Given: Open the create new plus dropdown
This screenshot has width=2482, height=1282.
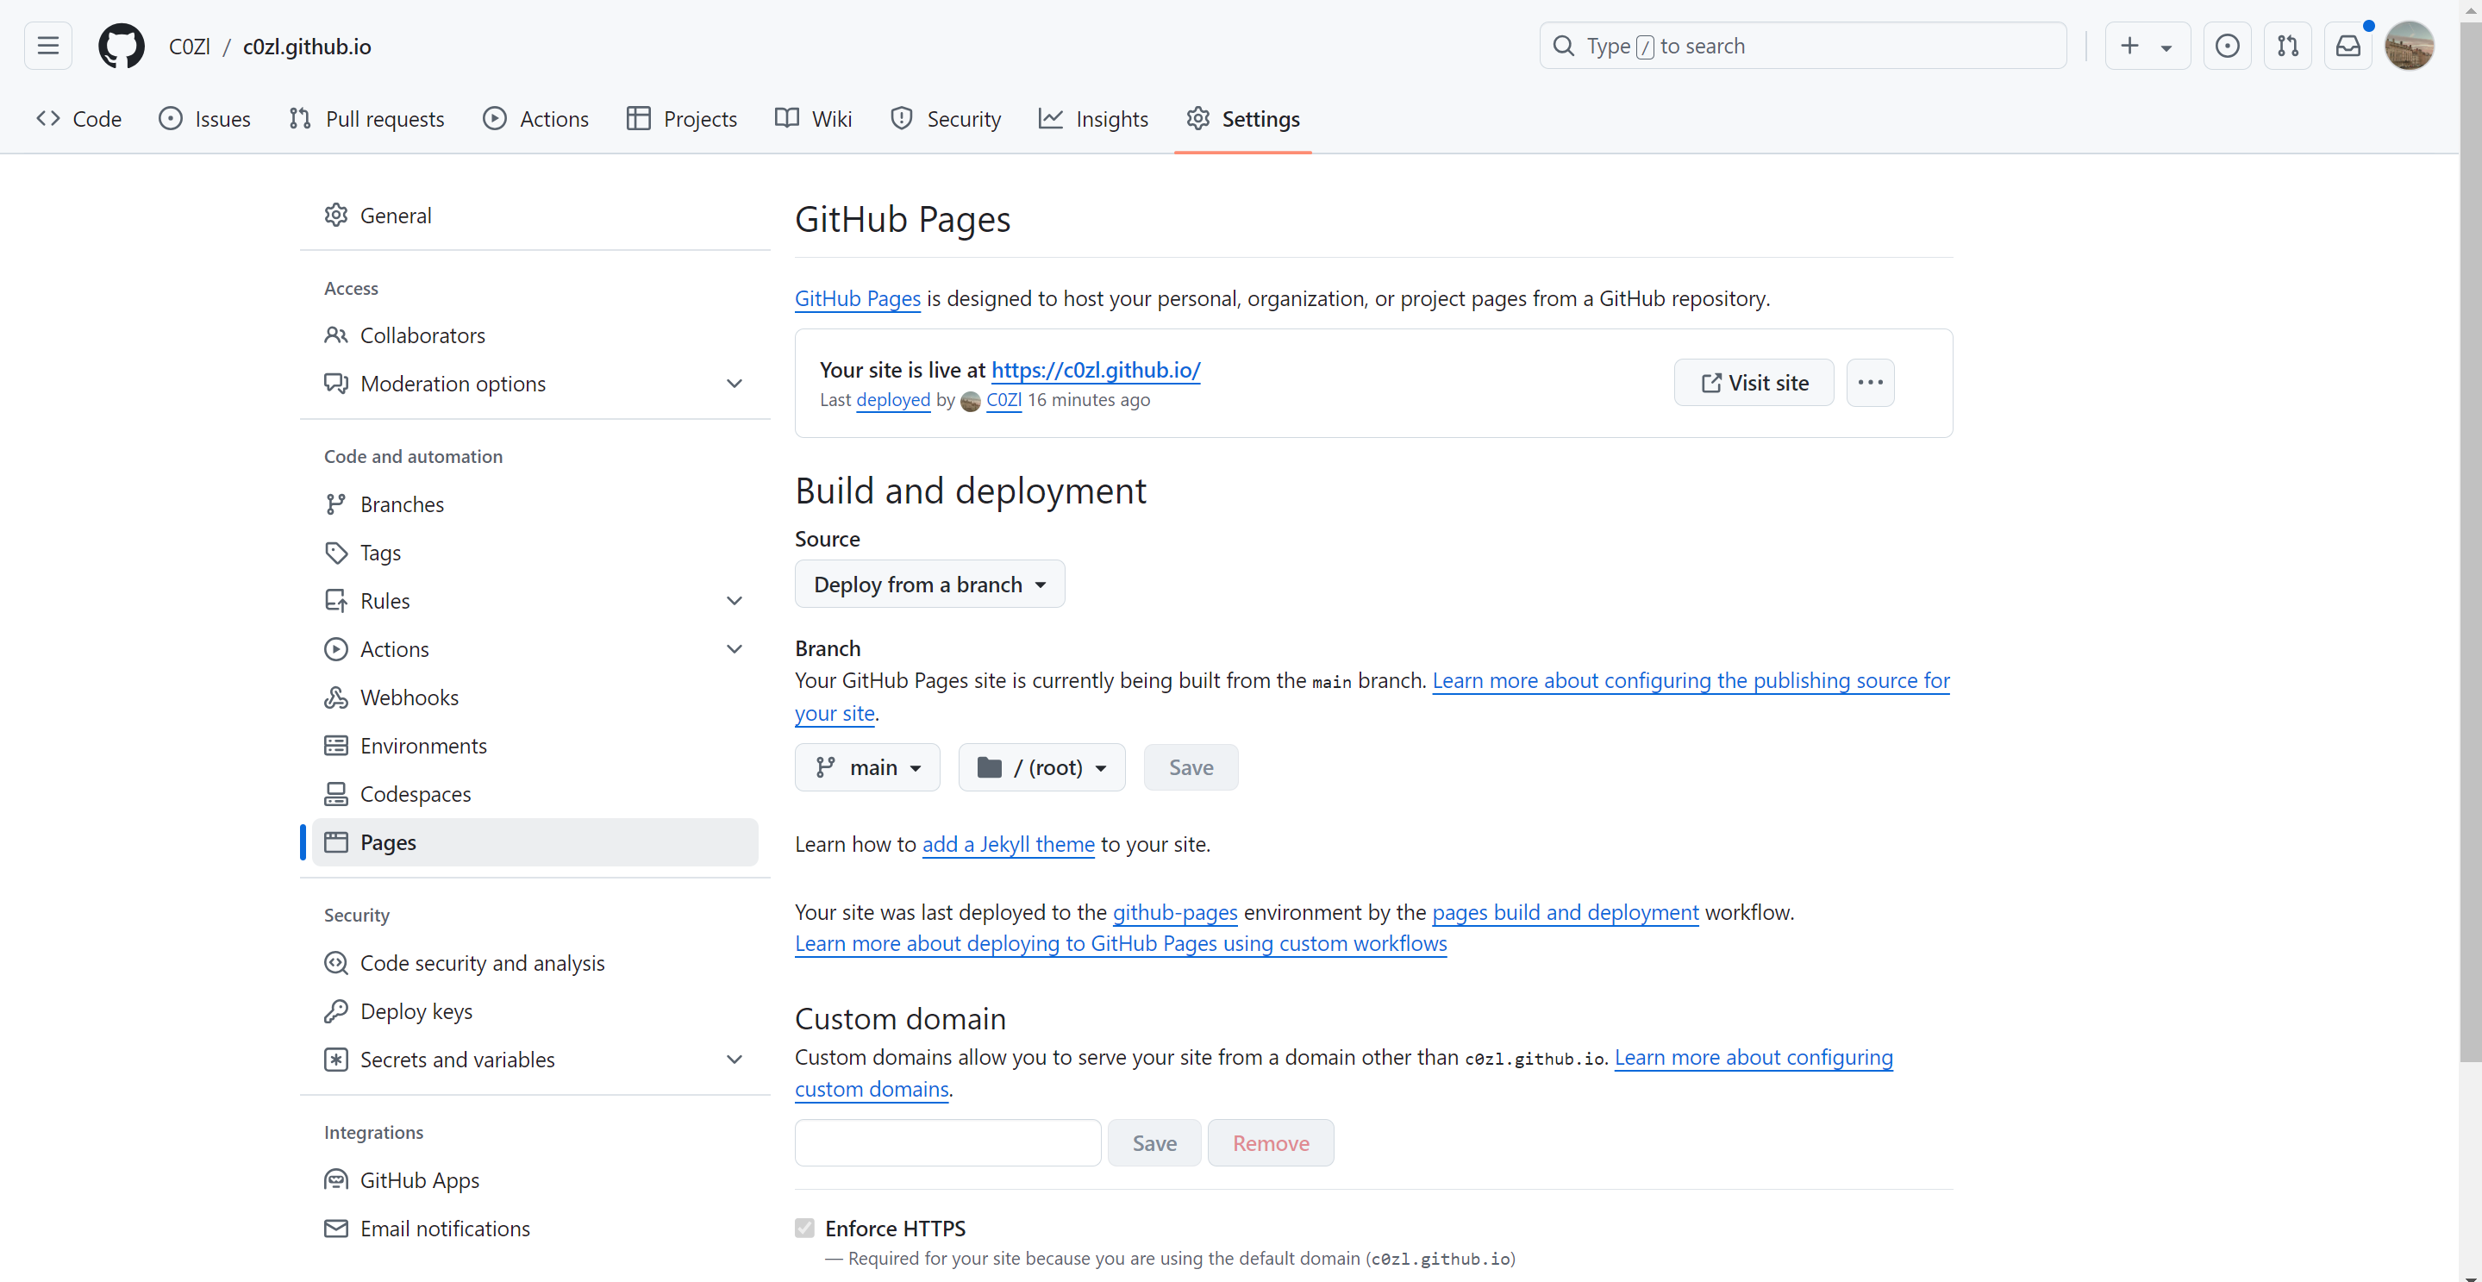Looking at the screenshot, I should coord(2147,47).
